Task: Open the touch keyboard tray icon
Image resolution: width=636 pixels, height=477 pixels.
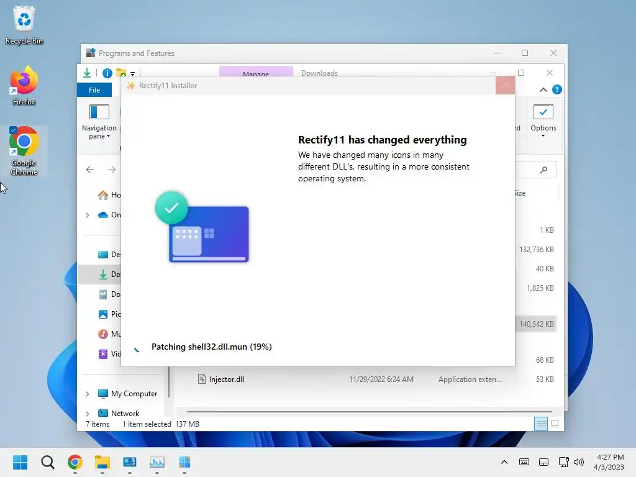Action: click(x=524, y=462)
